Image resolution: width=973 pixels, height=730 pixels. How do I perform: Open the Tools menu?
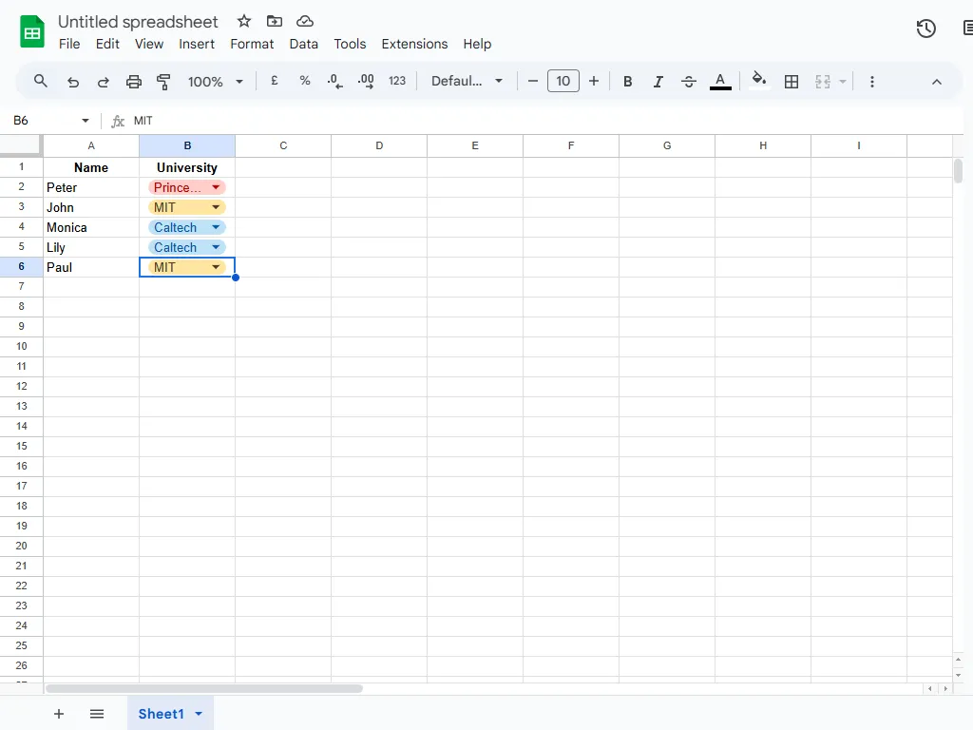pyautogui.click(x=350, y=44)
